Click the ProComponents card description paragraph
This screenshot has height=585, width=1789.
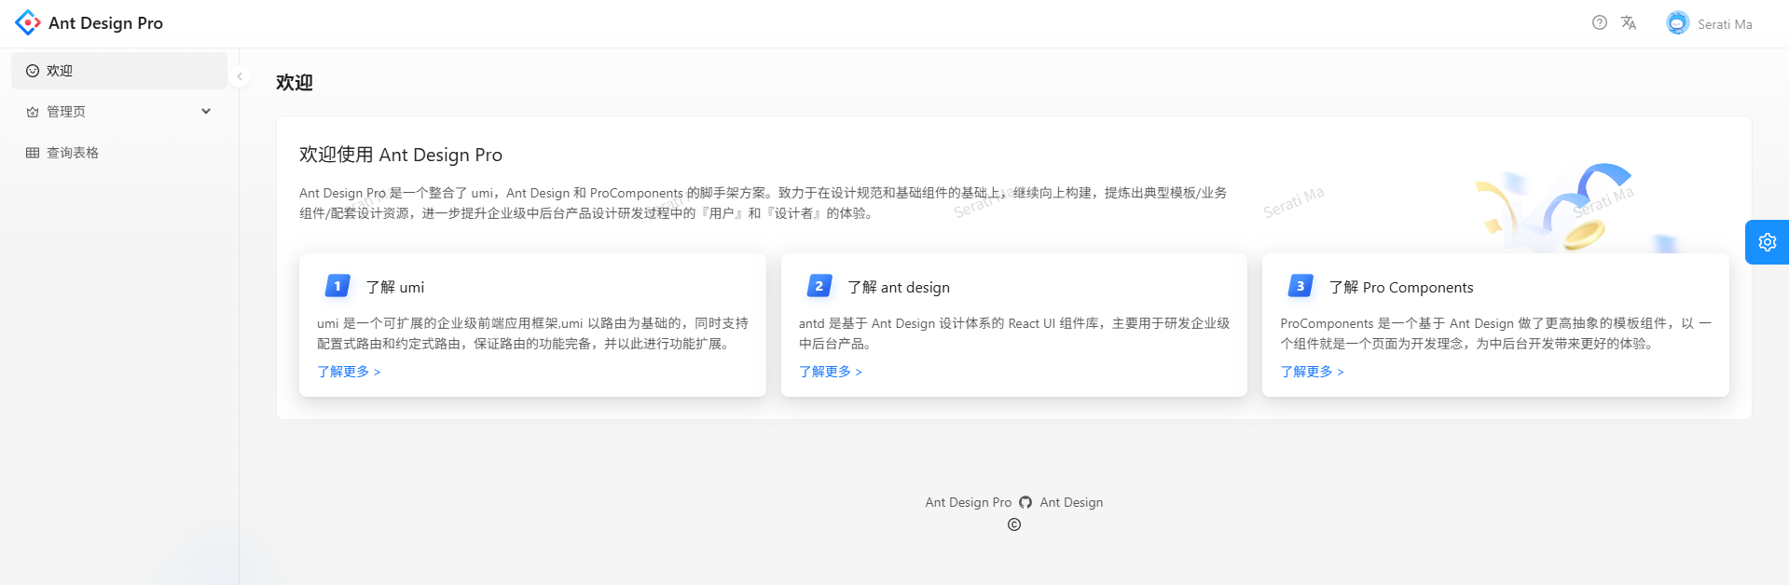[1495, 333]
